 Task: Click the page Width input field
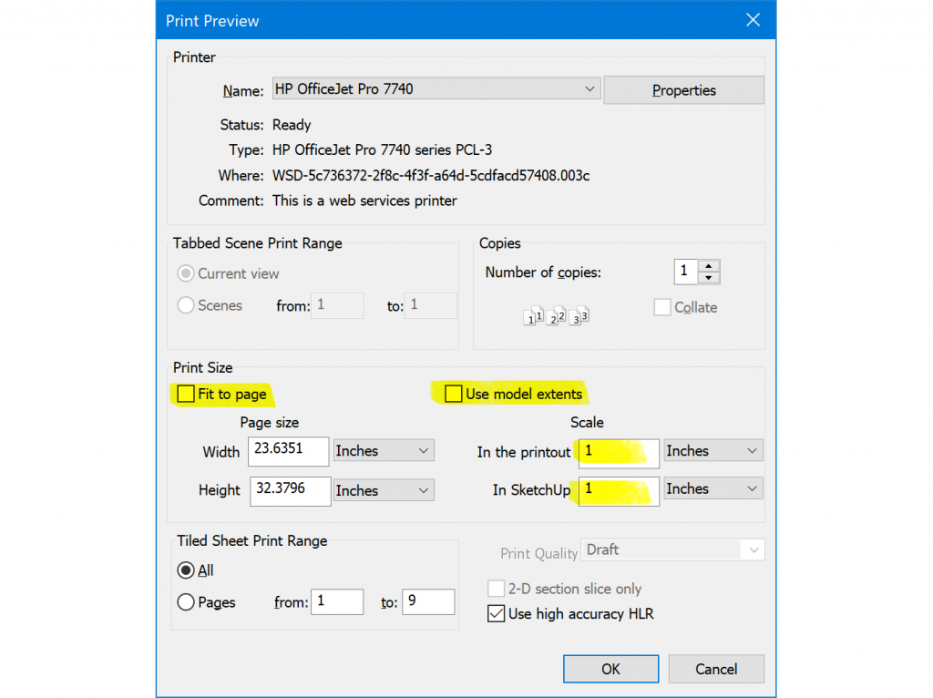point(288,451)
